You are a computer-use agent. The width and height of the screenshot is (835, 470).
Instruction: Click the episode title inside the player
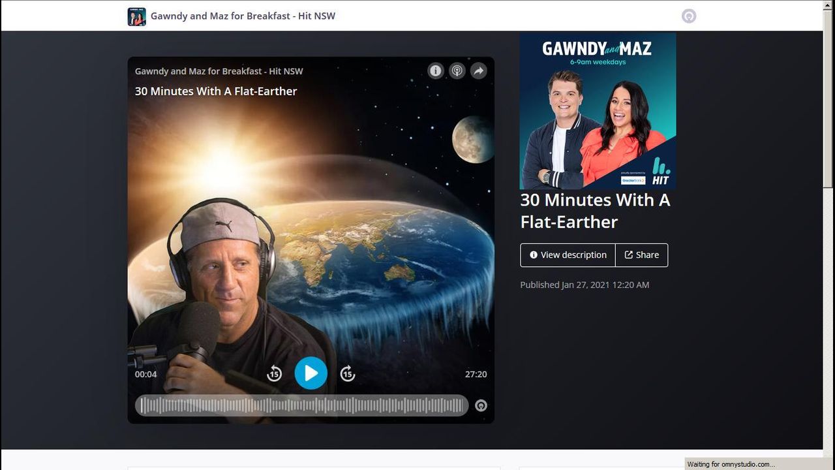(216, 91)
